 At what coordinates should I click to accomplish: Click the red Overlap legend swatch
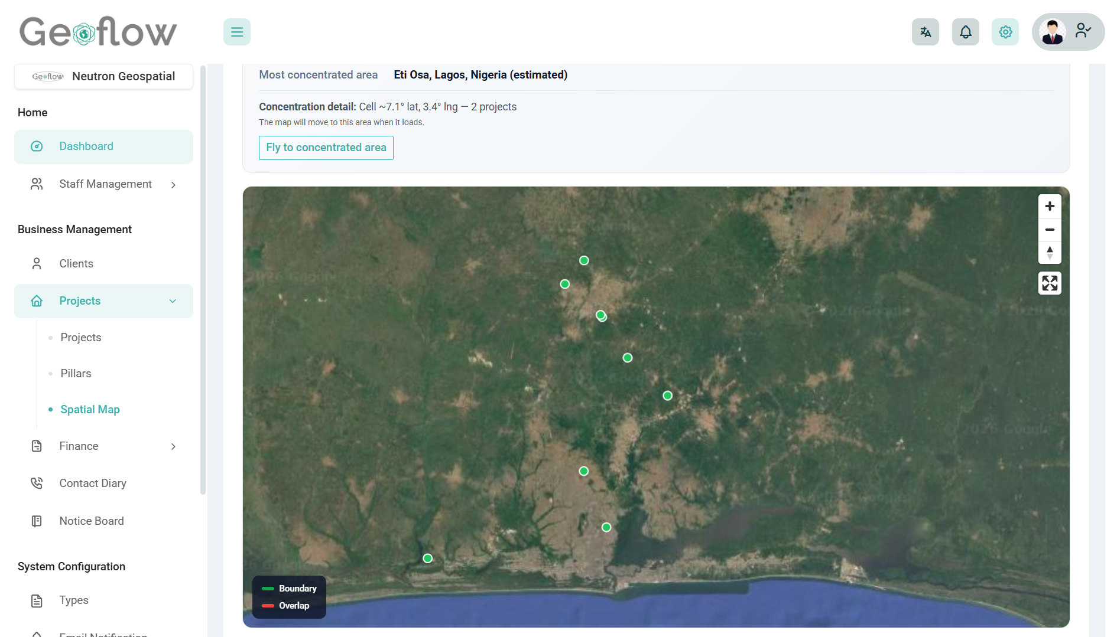click(268, 606)
